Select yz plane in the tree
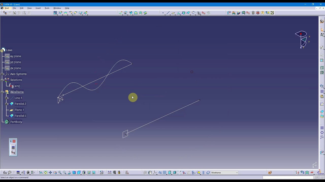The image size is (325, 182). (x=15, y=62)
